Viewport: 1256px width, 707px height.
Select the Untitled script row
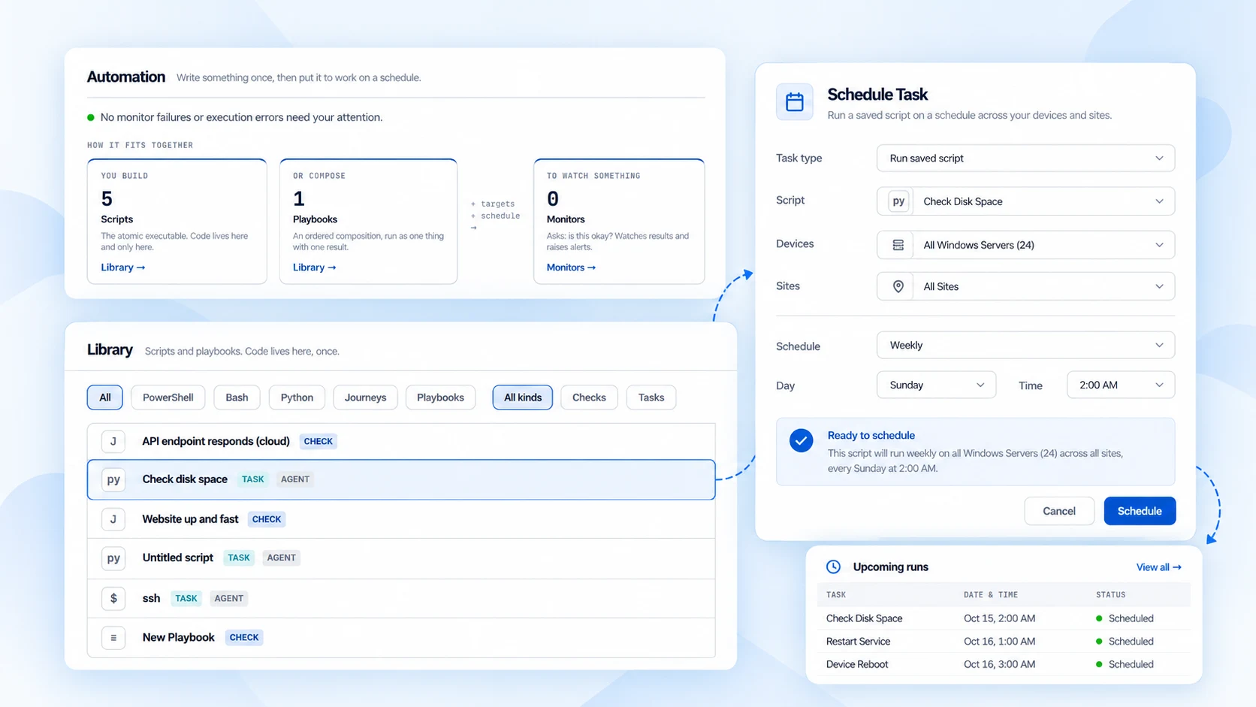pos(401,558)
